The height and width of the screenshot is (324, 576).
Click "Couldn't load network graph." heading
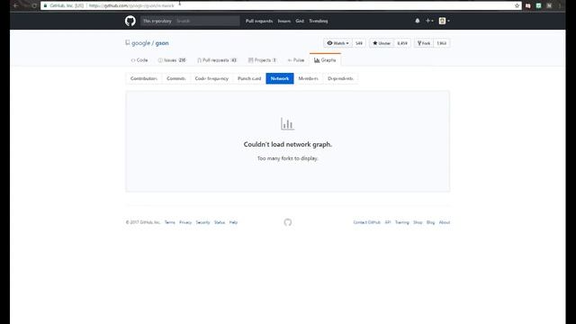pos(288,144)
